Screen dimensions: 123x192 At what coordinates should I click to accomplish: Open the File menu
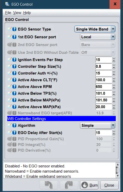[x=8, y=13]
